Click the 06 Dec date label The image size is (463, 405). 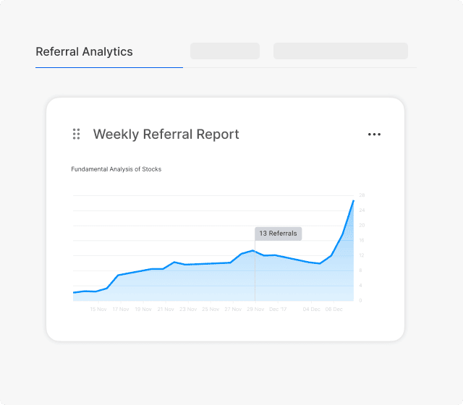(334, 309)
